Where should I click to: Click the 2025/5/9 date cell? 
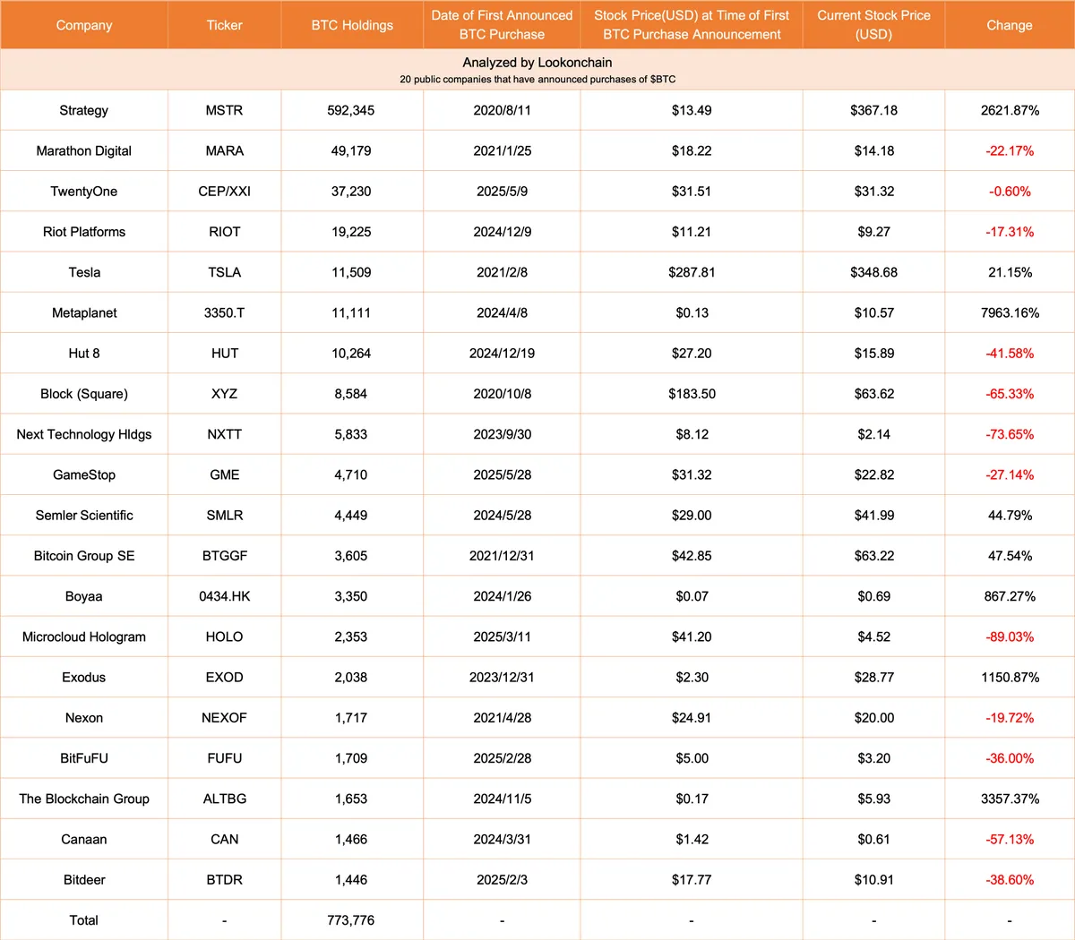502,192
